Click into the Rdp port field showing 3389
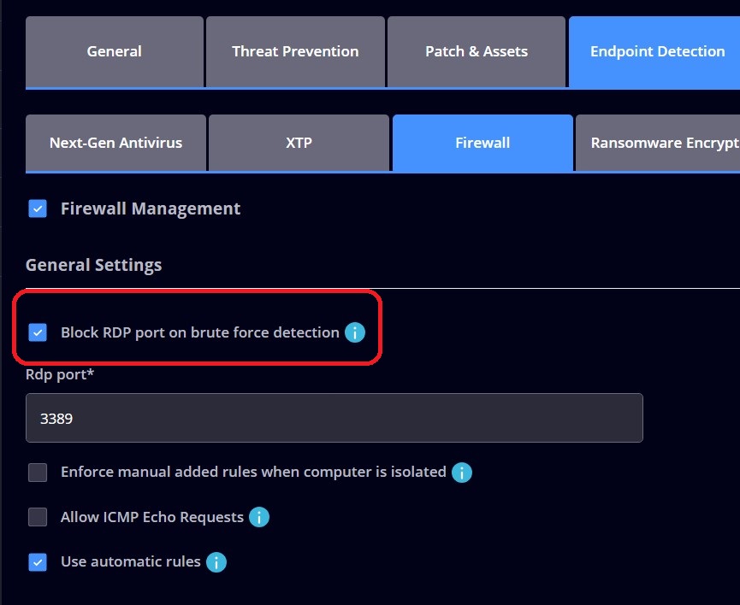This screenshot has width=740, height=605. click(334, 418)
